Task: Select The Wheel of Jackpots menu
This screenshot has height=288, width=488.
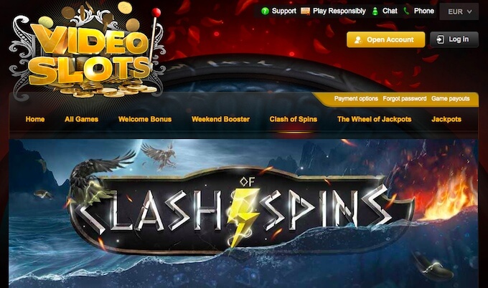Action: pos(374,120)
